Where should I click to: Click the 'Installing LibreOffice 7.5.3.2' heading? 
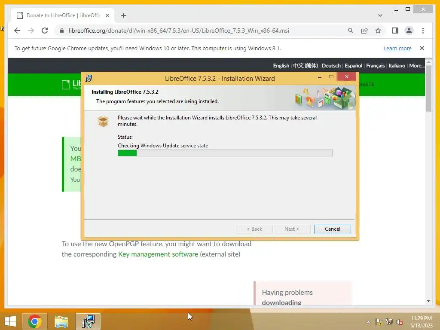(125, 92)
